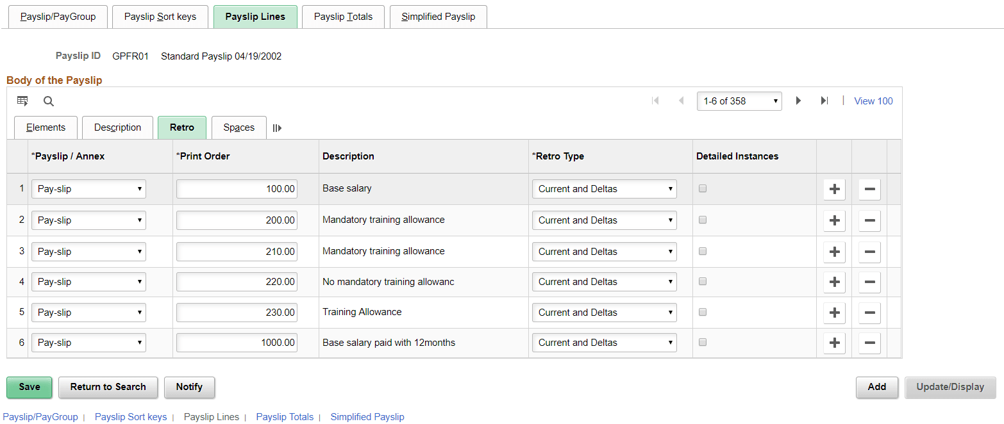The height and width of the screenshot is (424, 1004).
Task: Click Print Order field showing 1000.00
Action: pos(237,343)
